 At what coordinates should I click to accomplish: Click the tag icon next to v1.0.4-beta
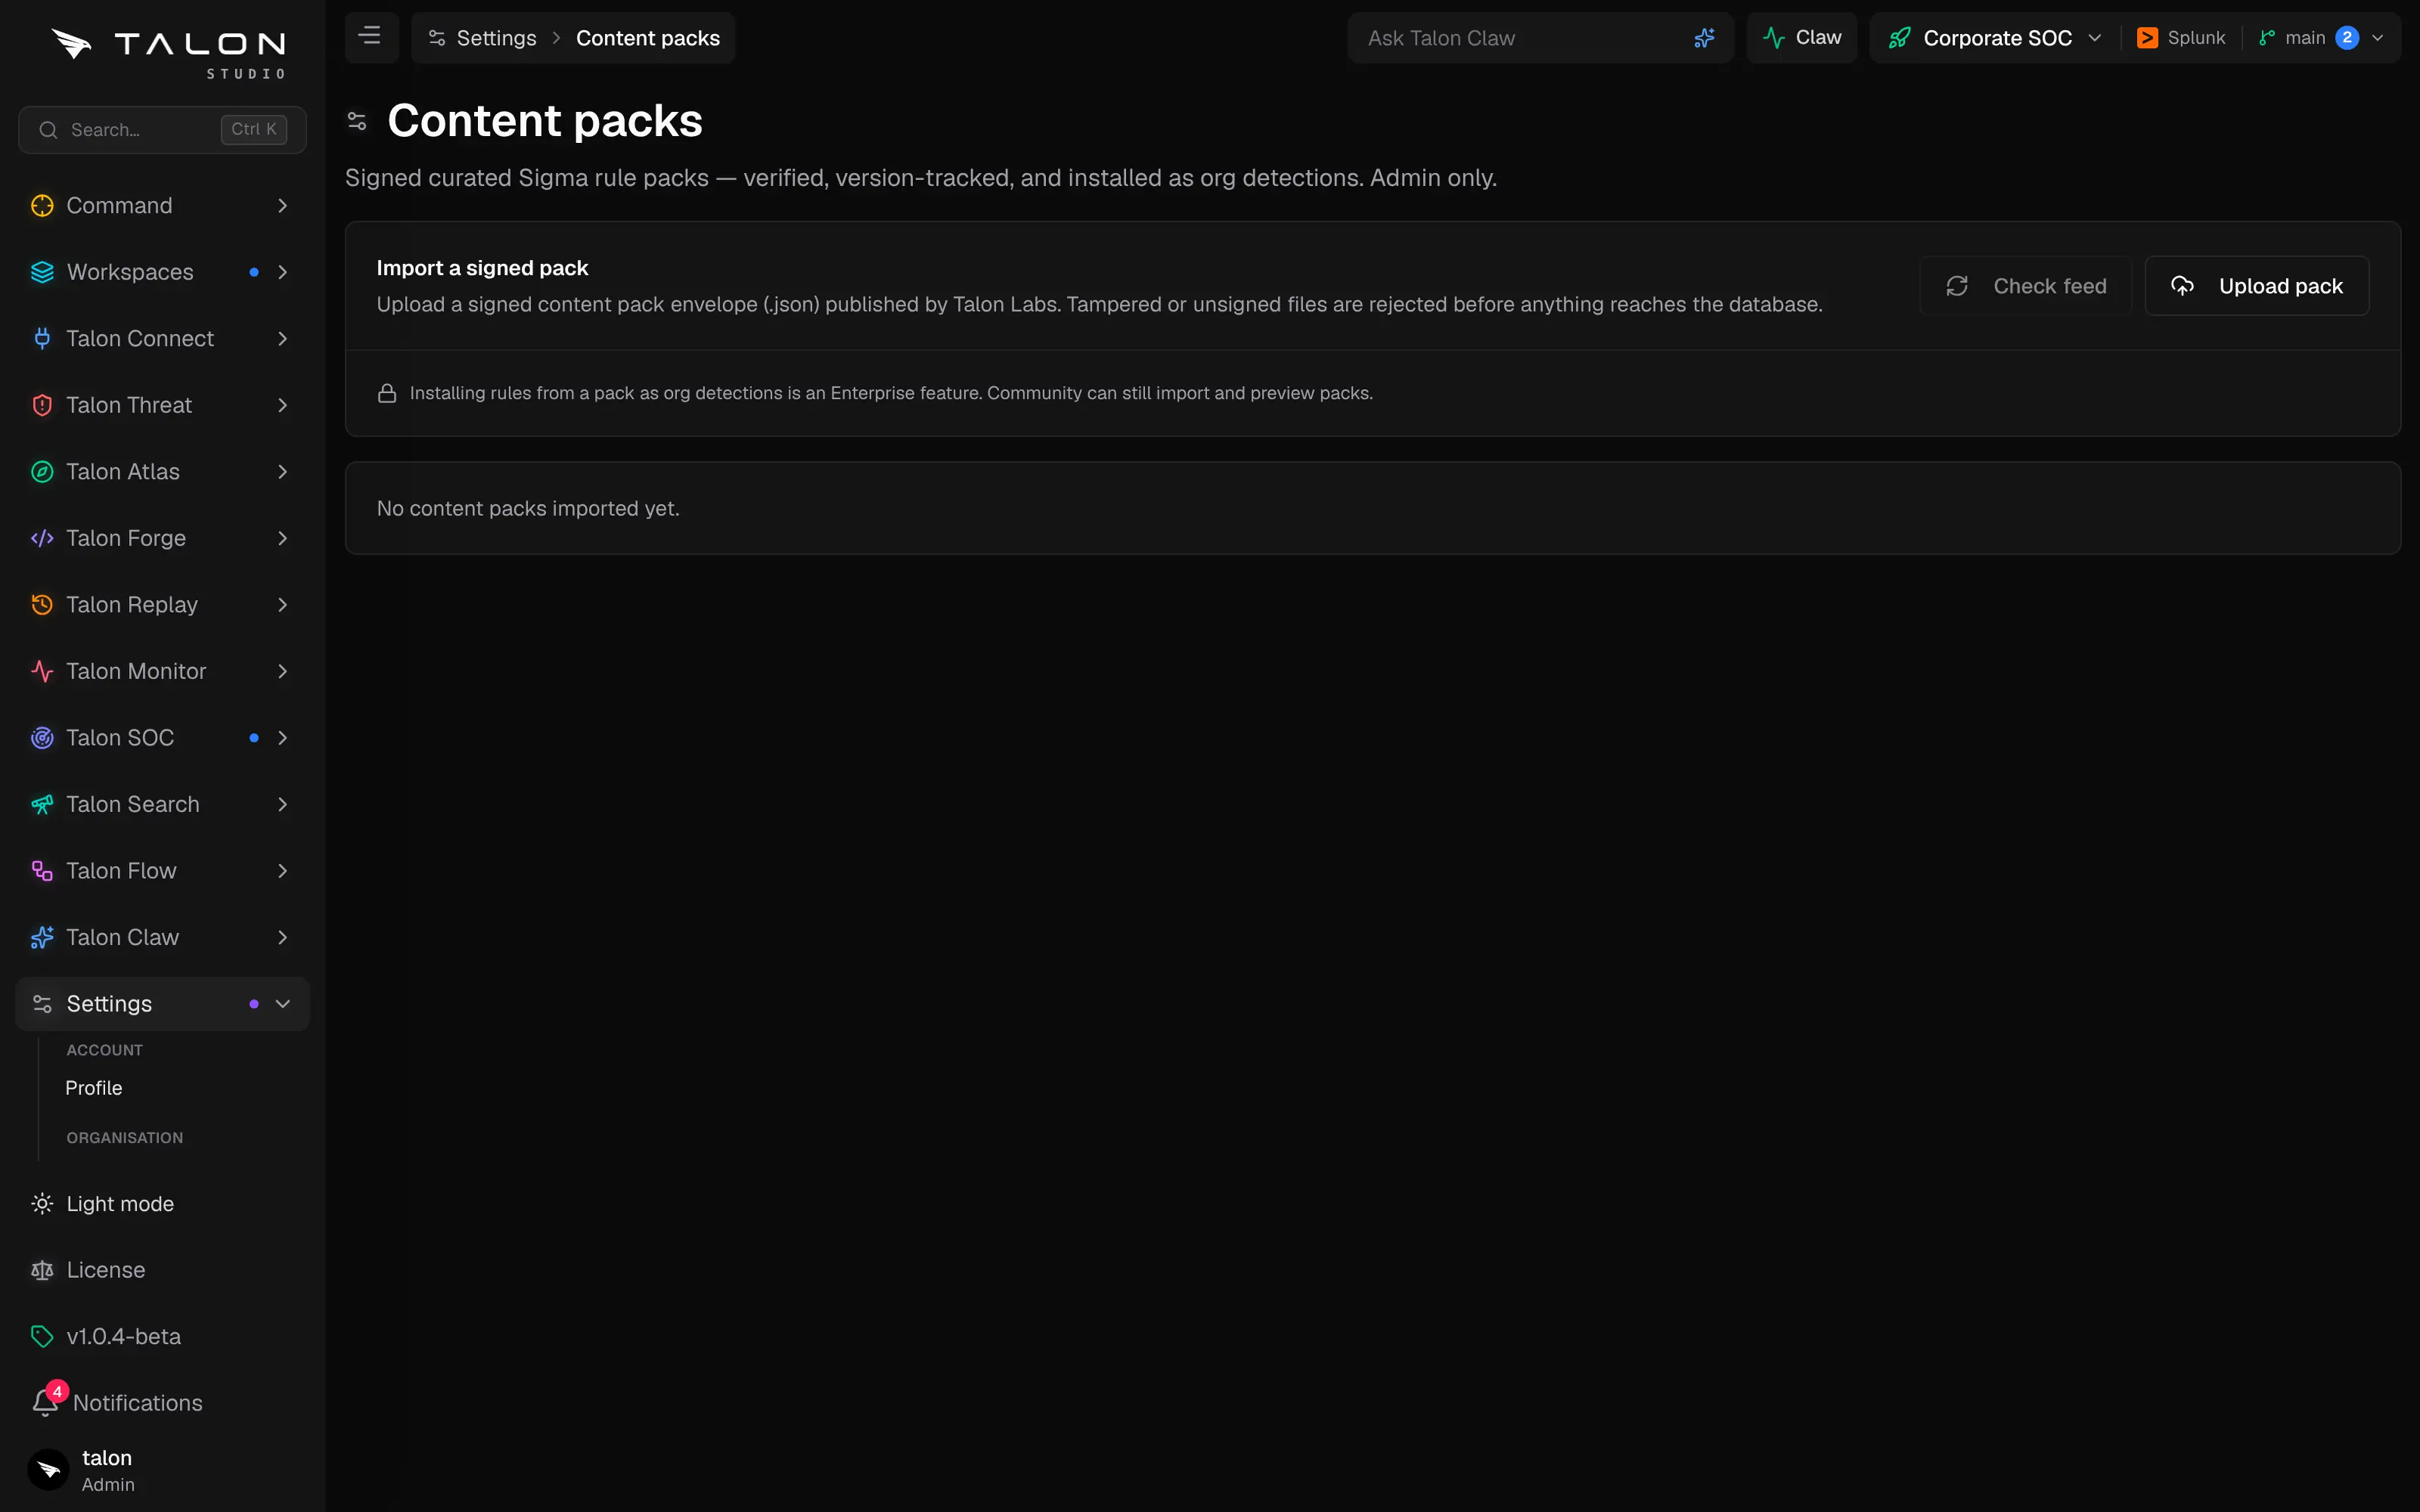pos(42,1337)
